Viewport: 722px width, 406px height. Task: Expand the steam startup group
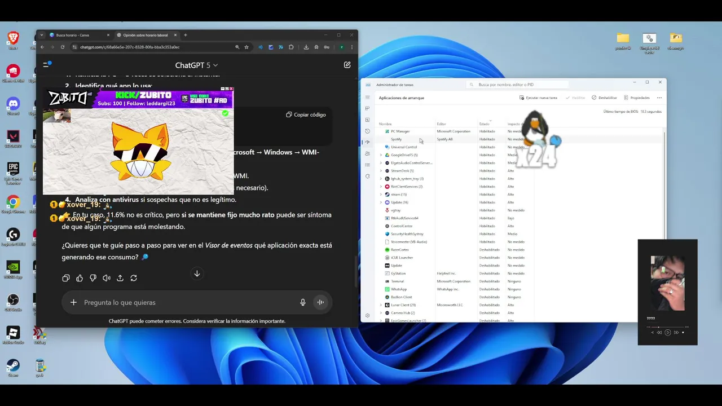pyautogui.click(x=381, y=195)
